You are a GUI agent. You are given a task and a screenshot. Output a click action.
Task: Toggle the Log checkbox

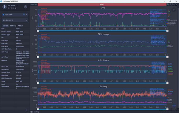click(x=35, y=112)
